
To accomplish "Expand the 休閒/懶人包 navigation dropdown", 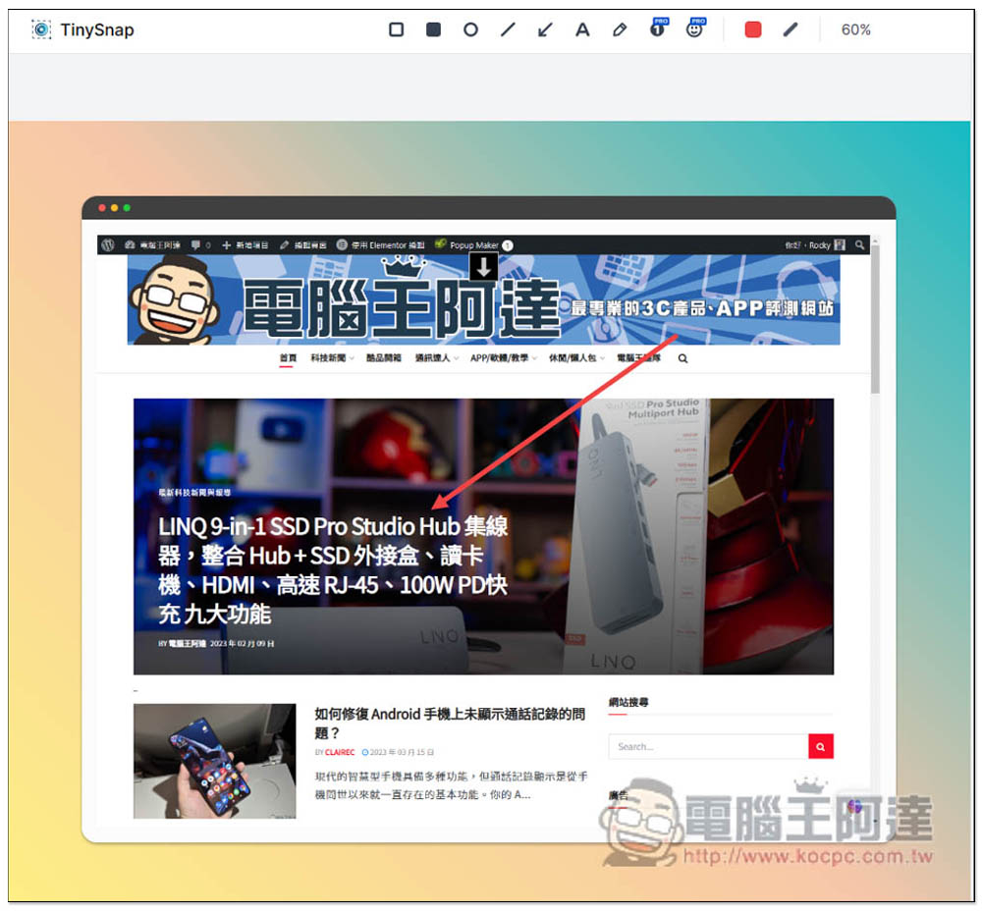I will (576, 358).
